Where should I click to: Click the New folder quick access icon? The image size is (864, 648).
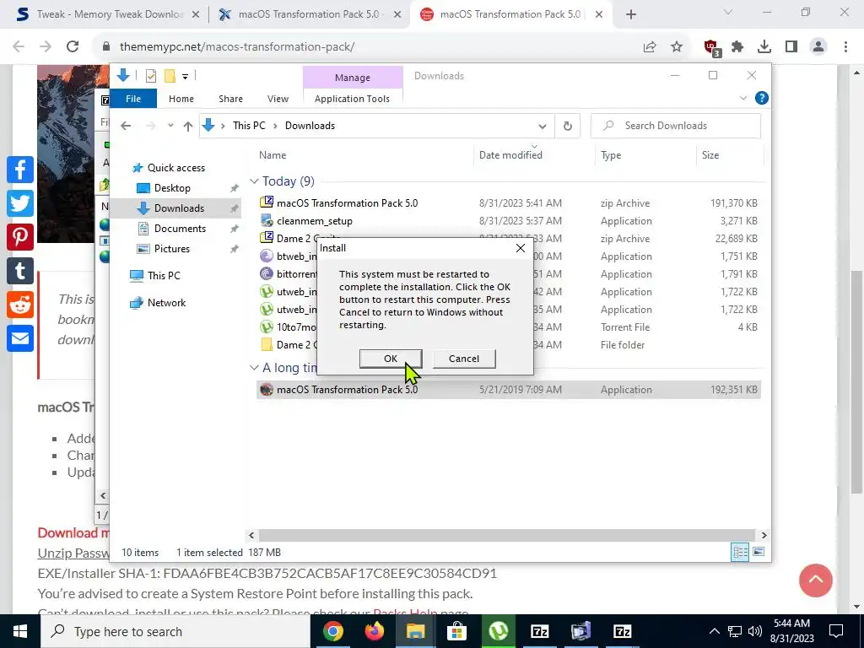tap(170, 76)
